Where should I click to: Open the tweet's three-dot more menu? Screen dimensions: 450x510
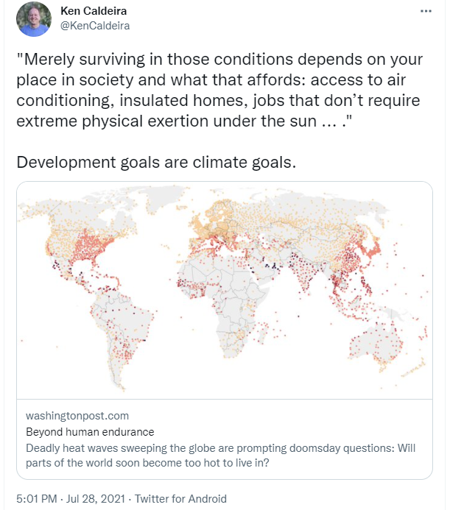[x=426, y=11]
